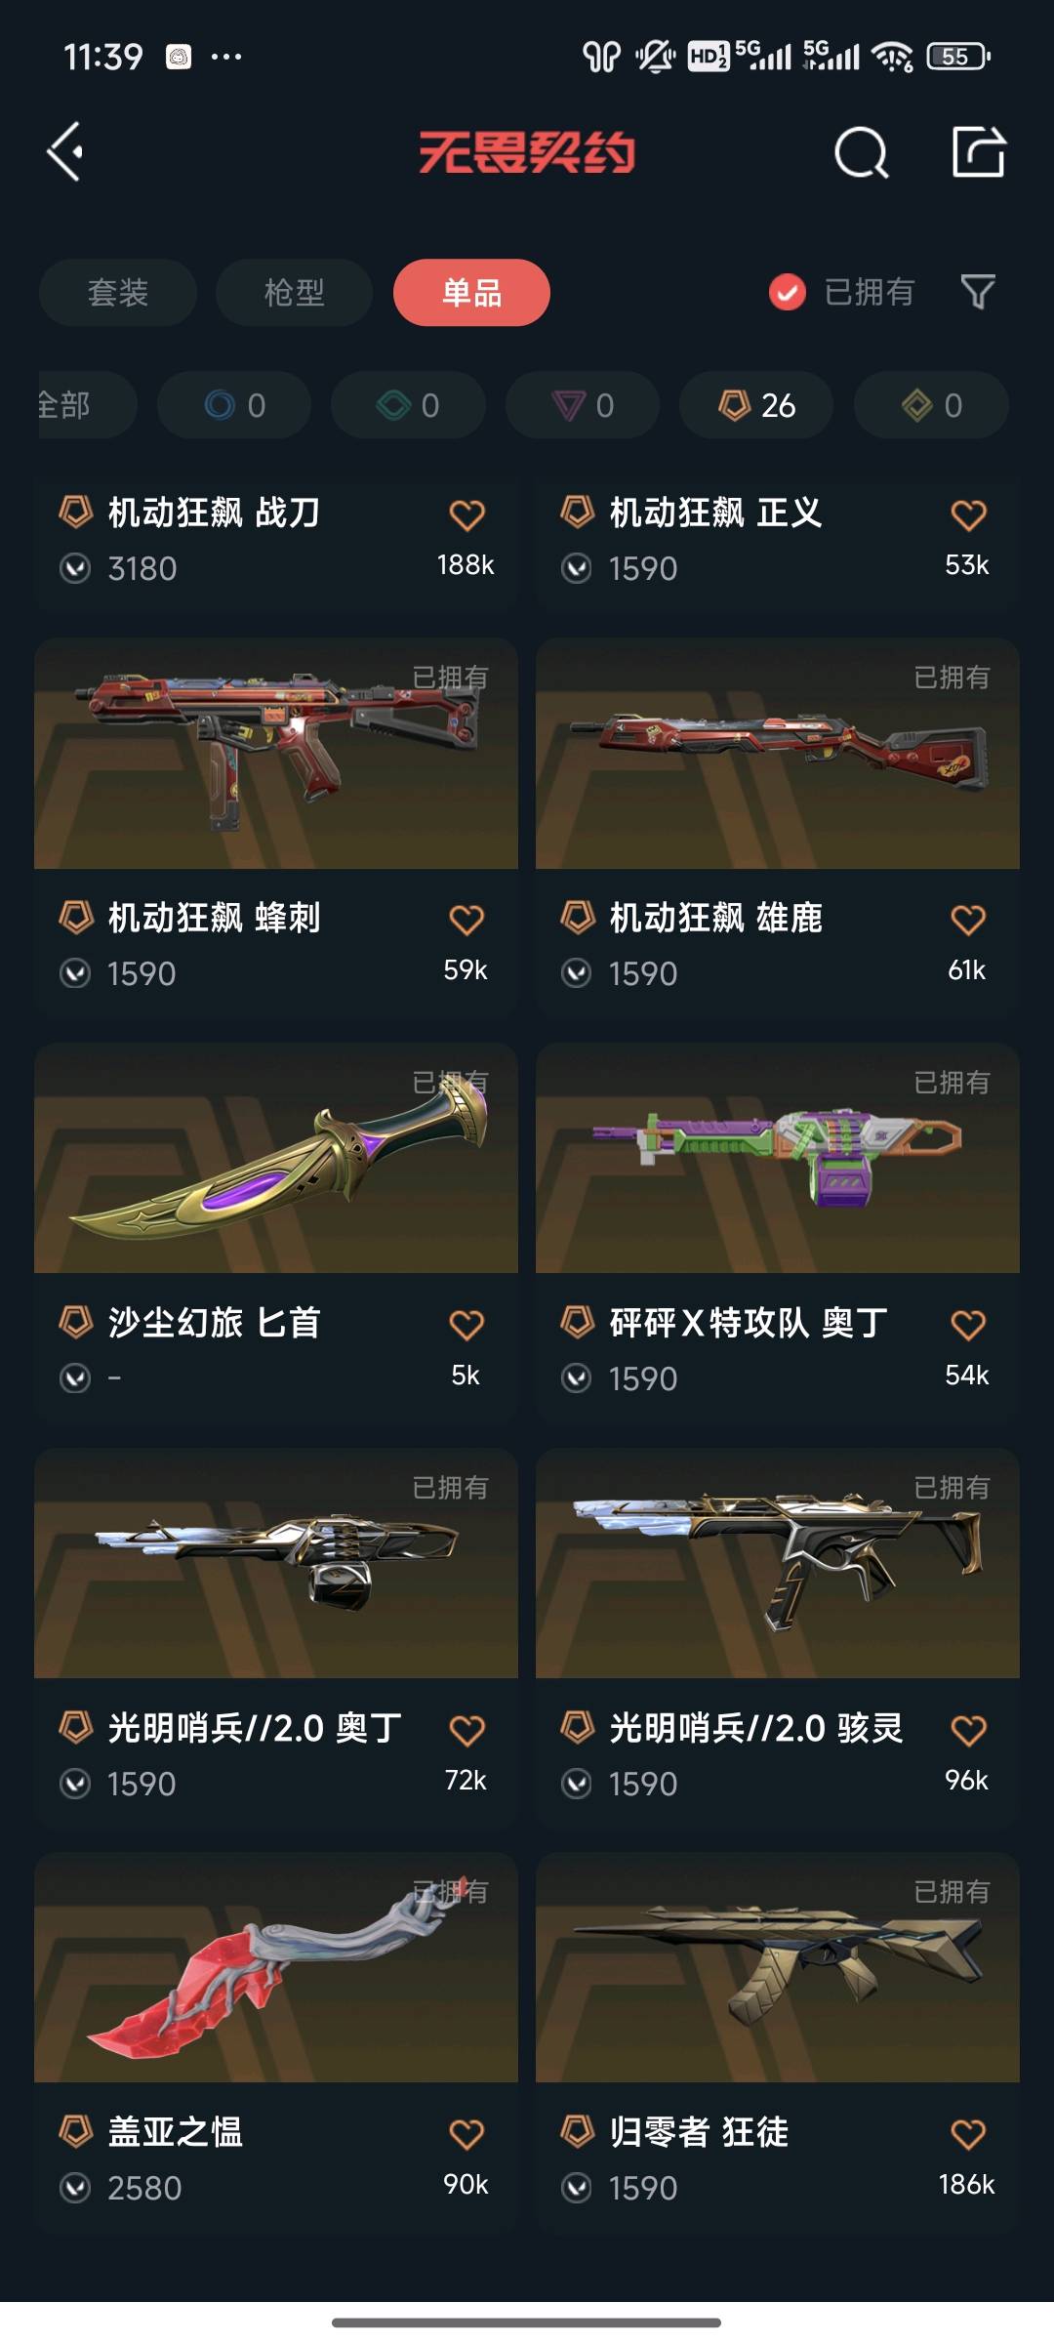1054x2343 pixels.
Task: Open 机动狂飙 雄鹿 weapon thumbnail
Action: [x=778, y=754]
